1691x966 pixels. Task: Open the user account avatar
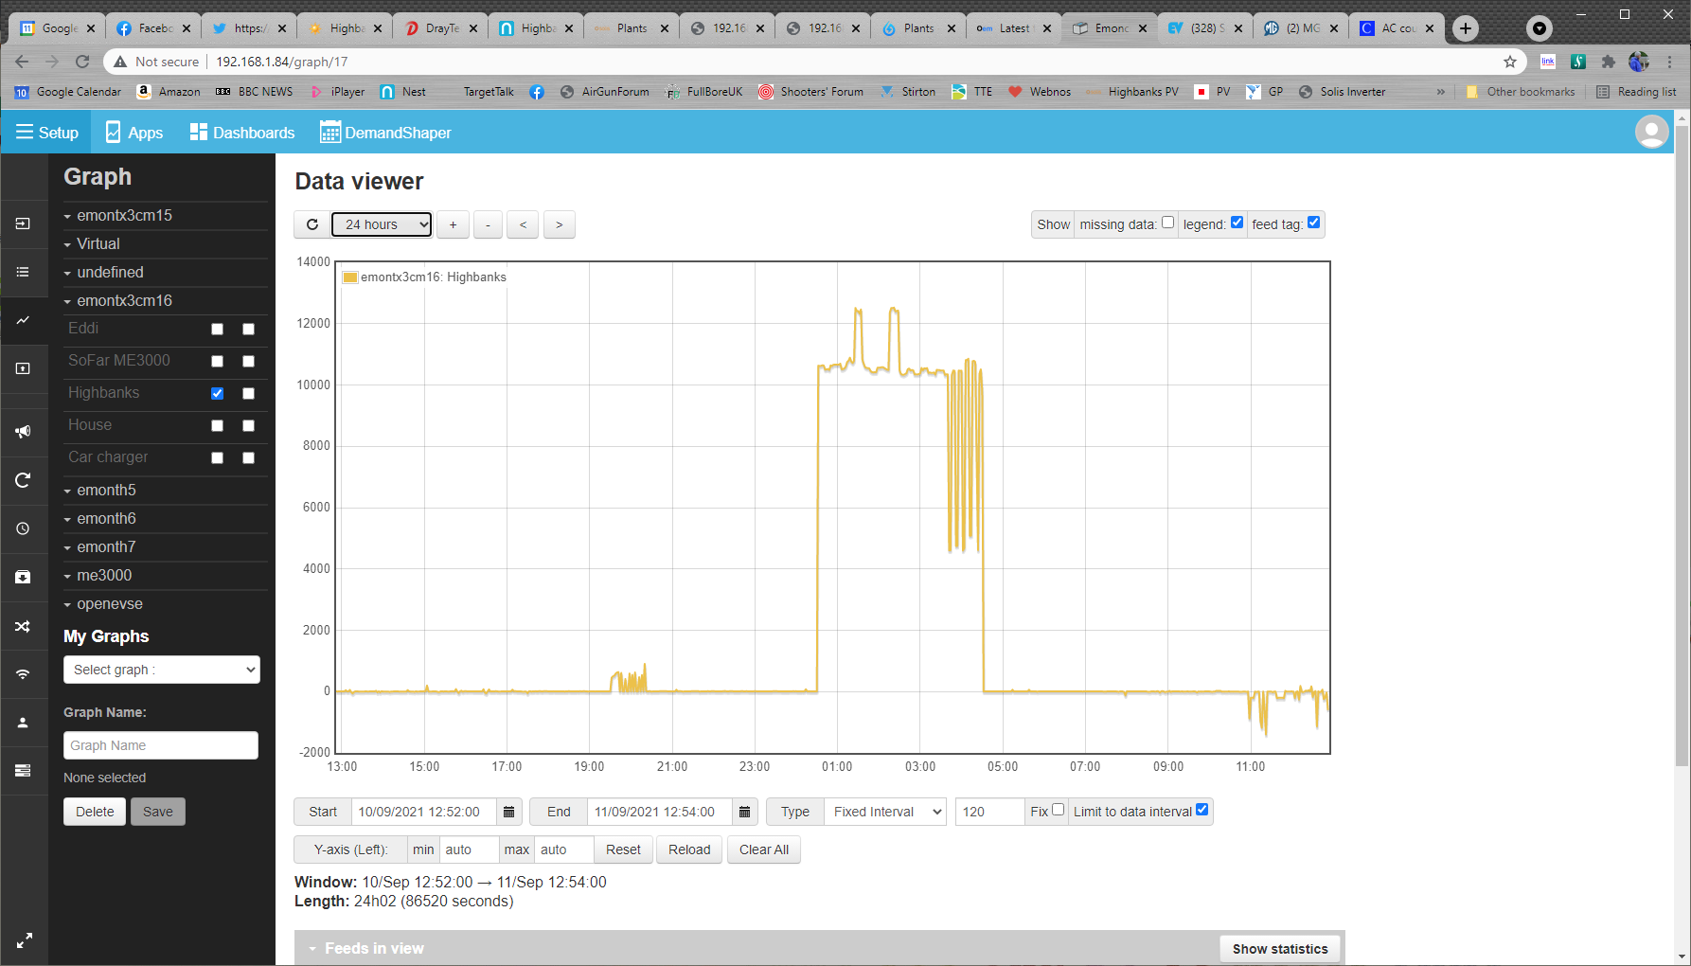pos(1651,132)
